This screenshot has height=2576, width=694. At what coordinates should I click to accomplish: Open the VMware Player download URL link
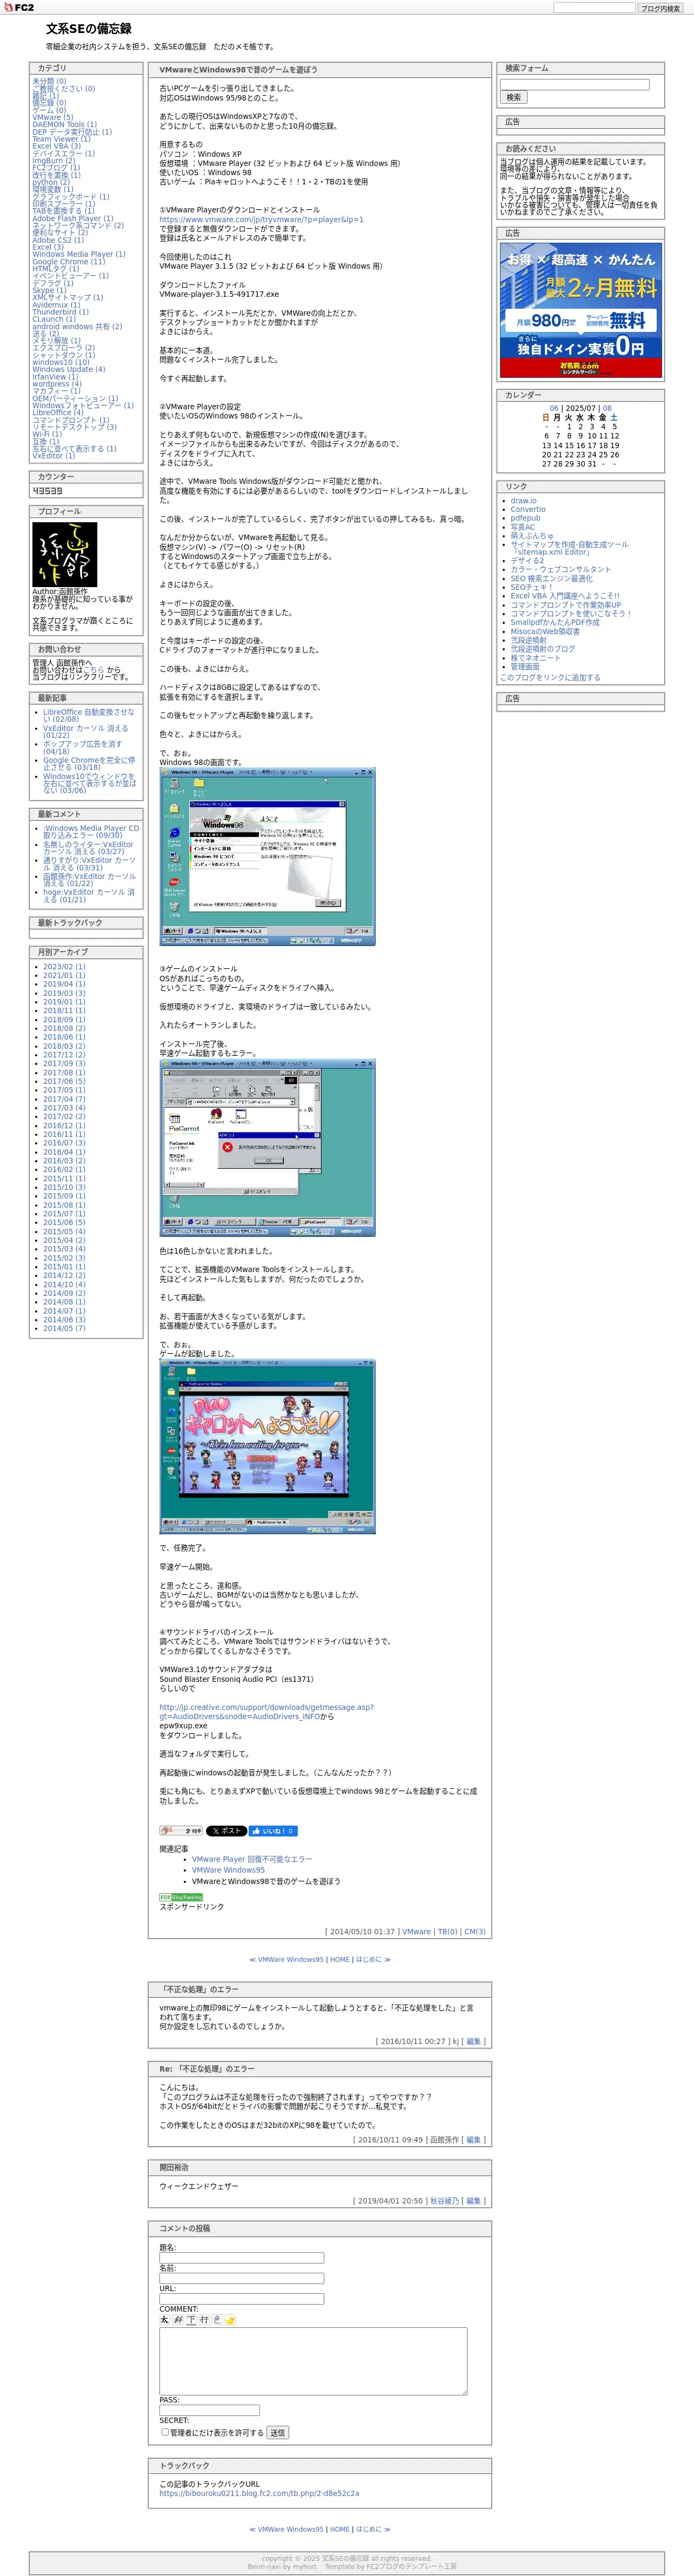pyautogui.click(x=261, y=220)
